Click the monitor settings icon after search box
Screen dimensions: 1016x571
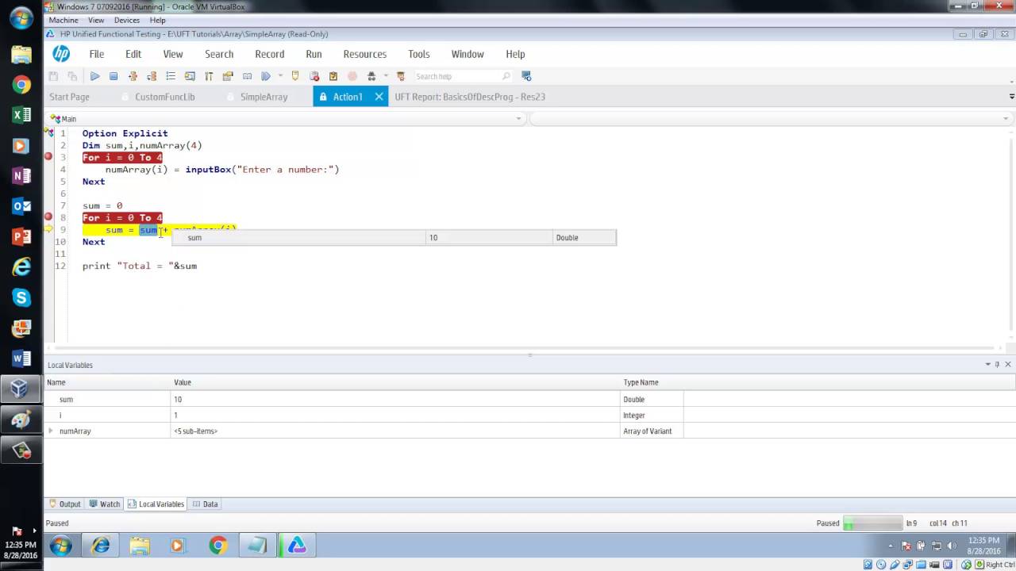[526, 76]
